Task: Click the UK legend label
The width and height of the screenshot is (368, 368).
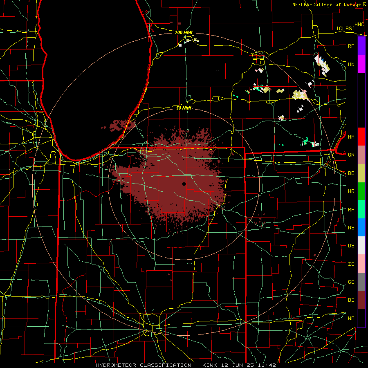Action: [351, 64]
